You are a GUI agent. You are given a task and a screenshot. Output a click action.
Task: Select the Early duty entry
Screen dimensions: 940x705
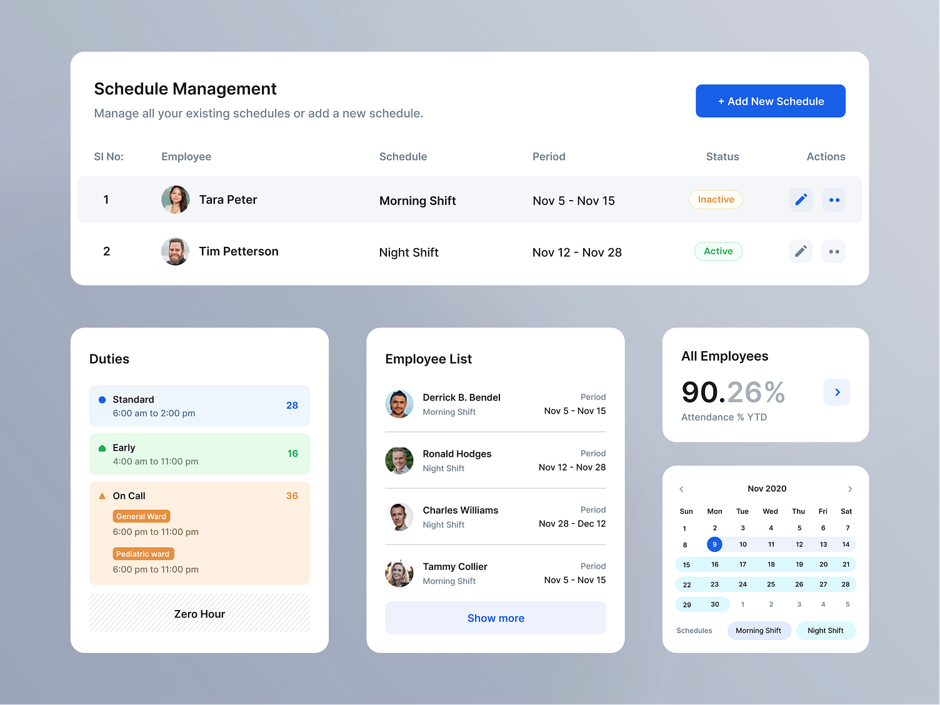point(199,454)
